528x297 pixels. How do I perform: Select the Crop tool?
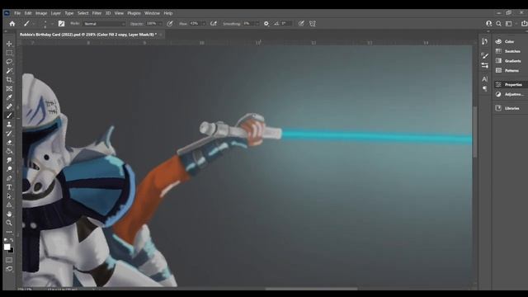(x=9, y=80)
